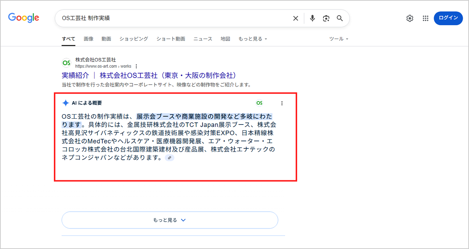Submit search with magnifying glass icon

pyautogui.click(x=340, y=18)
